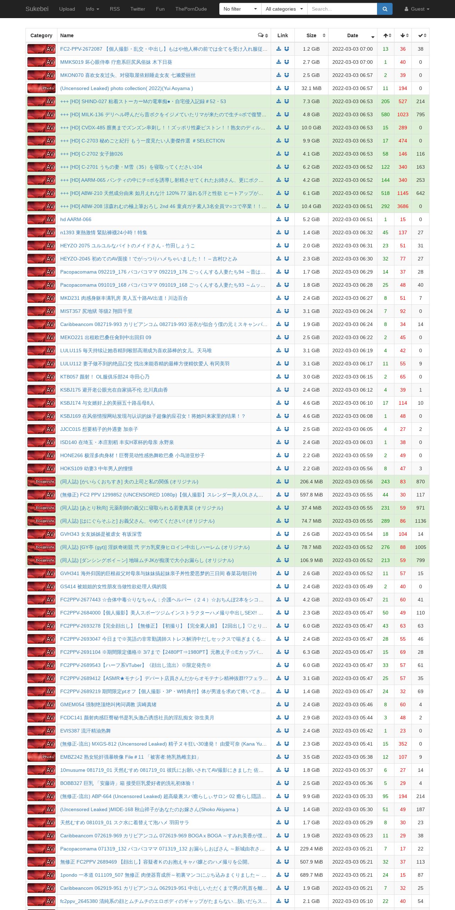Click Doujinshi category icon in GY亭 row
This screenshot has height=910, width=455.
41,547
